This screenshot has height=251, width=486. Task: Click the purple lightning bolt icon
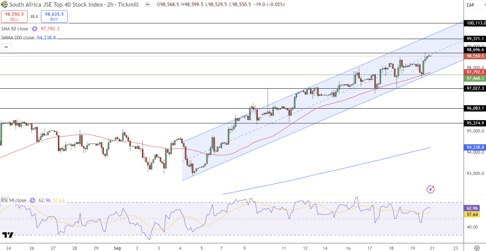tap(430, 189)
